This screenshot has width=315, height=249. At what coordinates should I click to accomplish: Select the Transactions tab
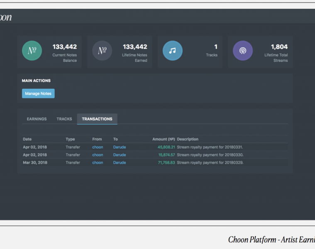pos(97,119)
